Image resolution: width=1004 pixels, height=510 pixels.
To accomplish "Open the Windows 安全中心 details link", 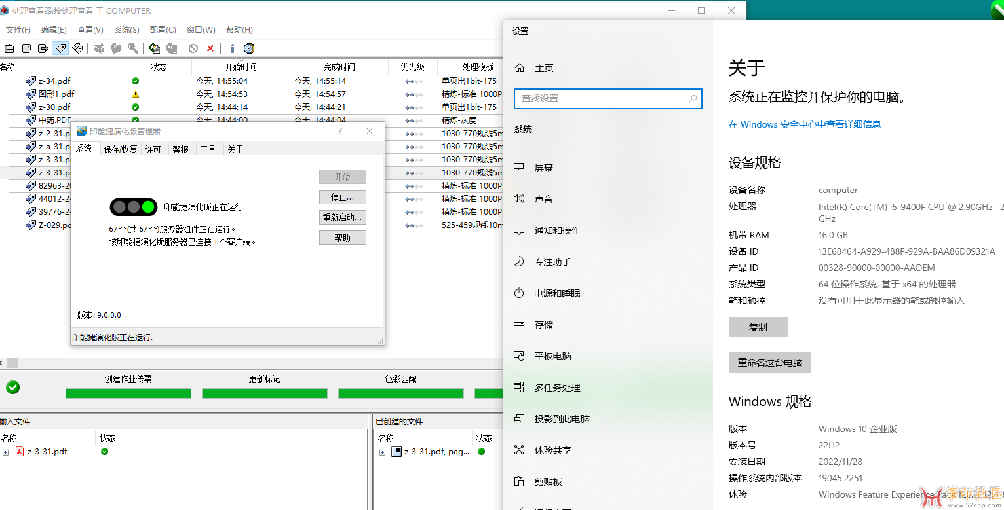I will coord(805,124).
